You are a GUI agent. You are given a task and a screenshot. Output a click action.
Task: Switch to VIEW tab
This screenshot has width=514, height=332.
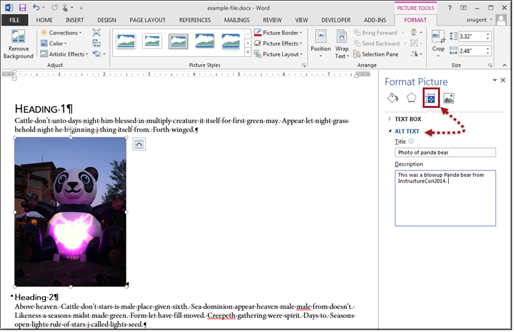(301, 20)
